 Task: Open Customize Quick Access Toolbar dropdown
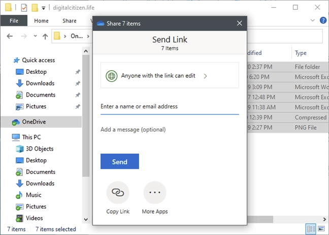coord(44,8)
